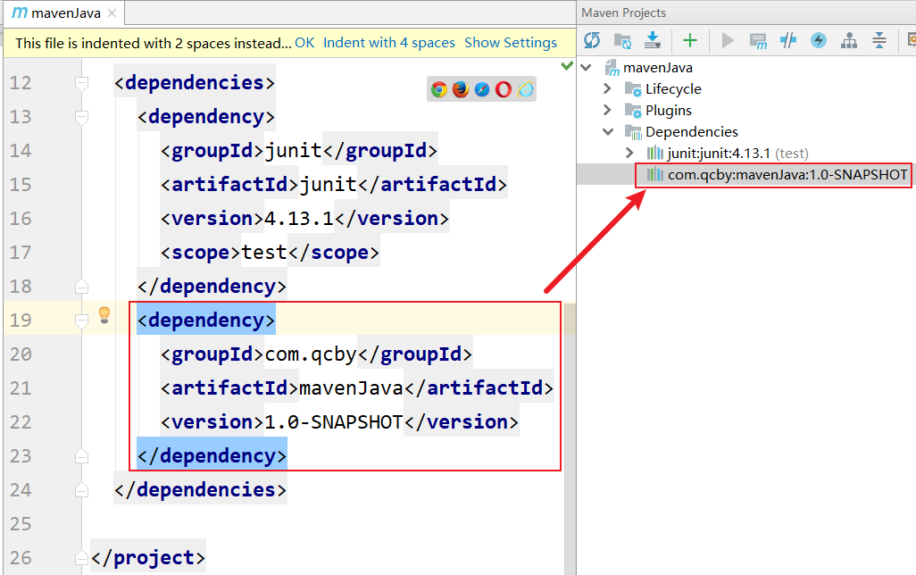The height and width of the screenshot is (575, 916).
Task: Expand junit:junit:4.13.1 dependency
Action: click(629, 153)
